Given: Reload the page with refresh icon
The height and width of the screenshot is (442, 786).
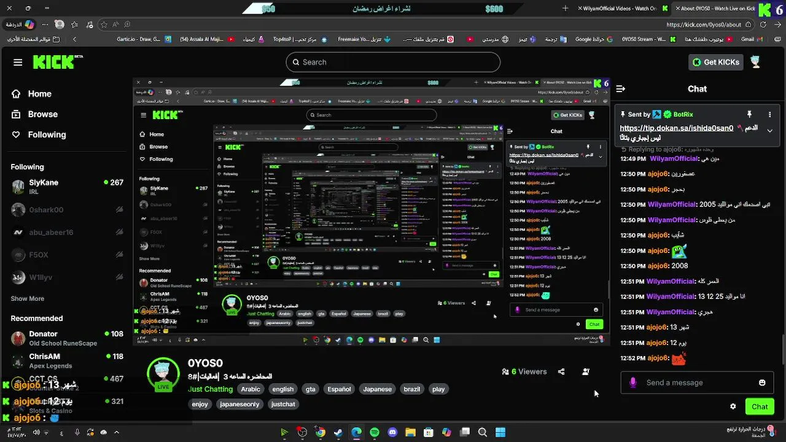Looking at the screenshot, I should point(763,25).
